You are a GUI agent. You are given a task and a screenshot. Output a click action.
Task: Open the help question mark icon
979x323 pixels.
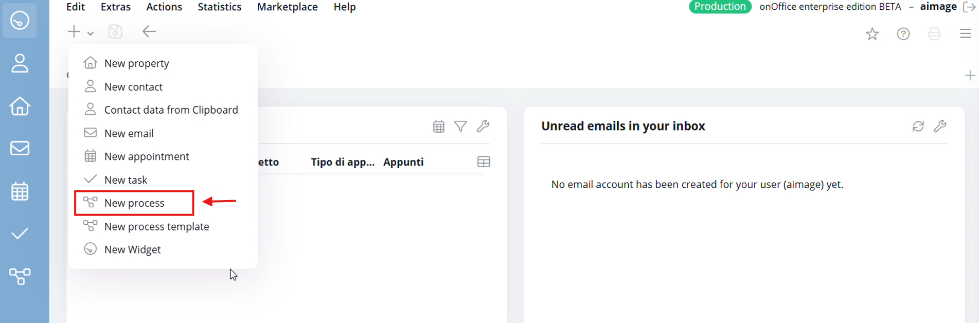click(x=903, y=34)
